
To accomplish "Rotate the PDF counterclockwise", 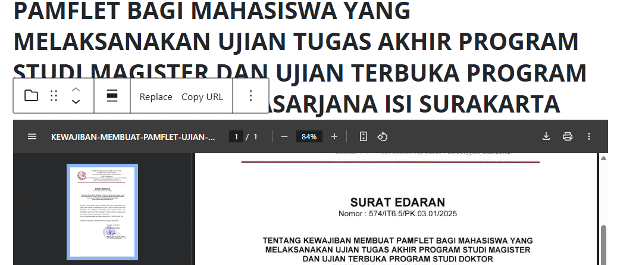I will (383, 136).
